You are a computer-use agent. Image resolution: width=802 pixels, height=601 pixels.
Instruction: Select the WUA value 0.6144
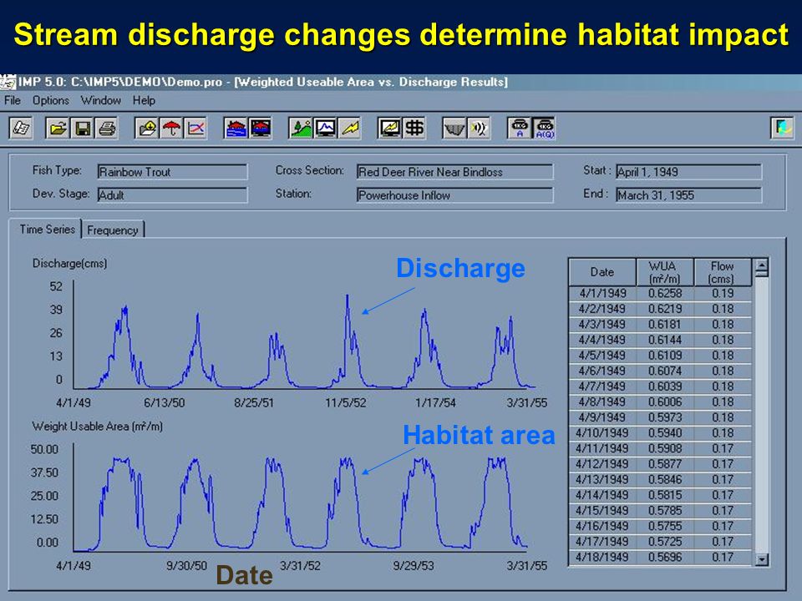click(x=664, y=340)
